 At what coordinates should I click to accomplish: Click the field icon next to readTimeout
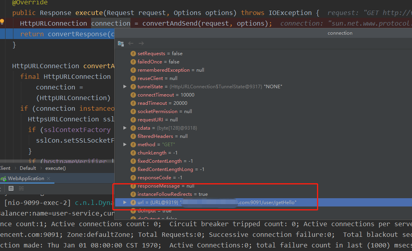point(133,103)
